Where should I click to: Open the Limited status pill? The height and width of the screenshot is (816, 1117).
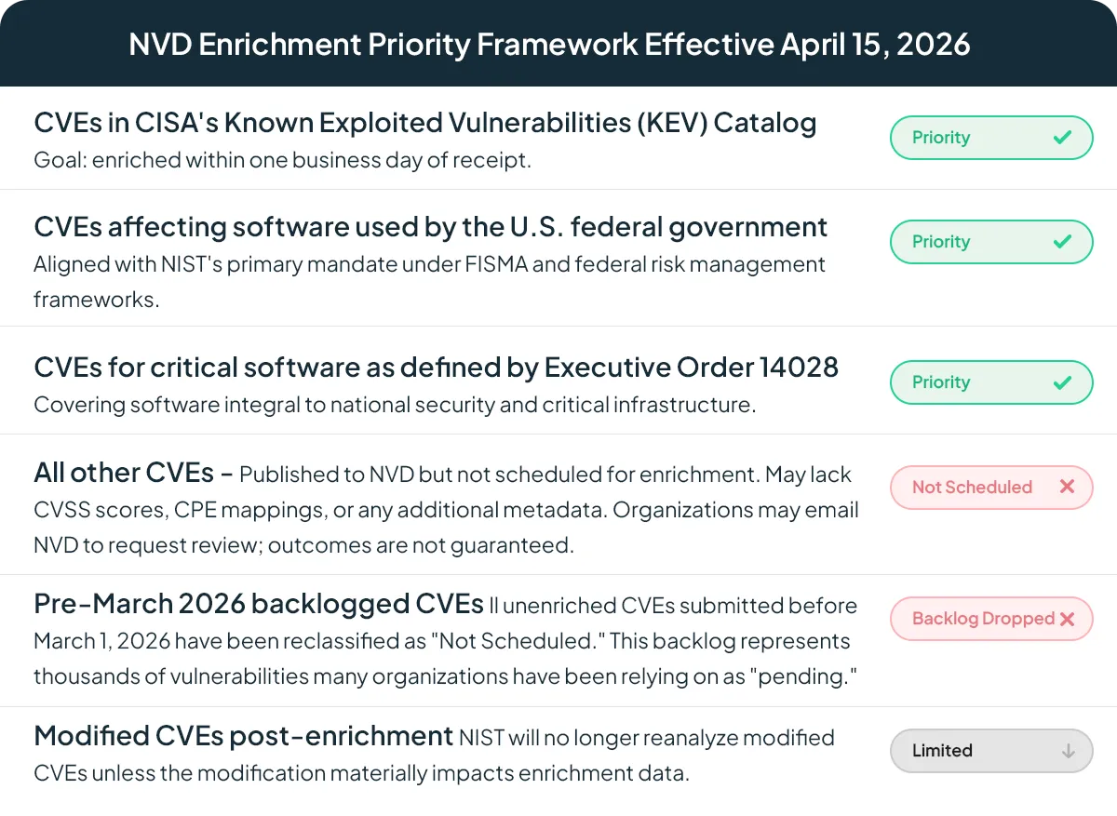[991, 751]
